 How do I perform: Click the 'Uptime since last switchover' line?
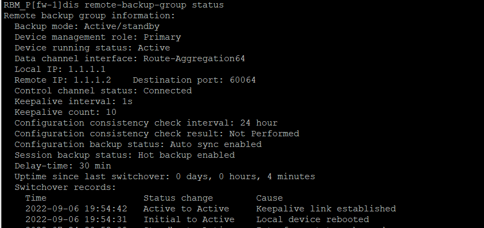click(164, 176)
